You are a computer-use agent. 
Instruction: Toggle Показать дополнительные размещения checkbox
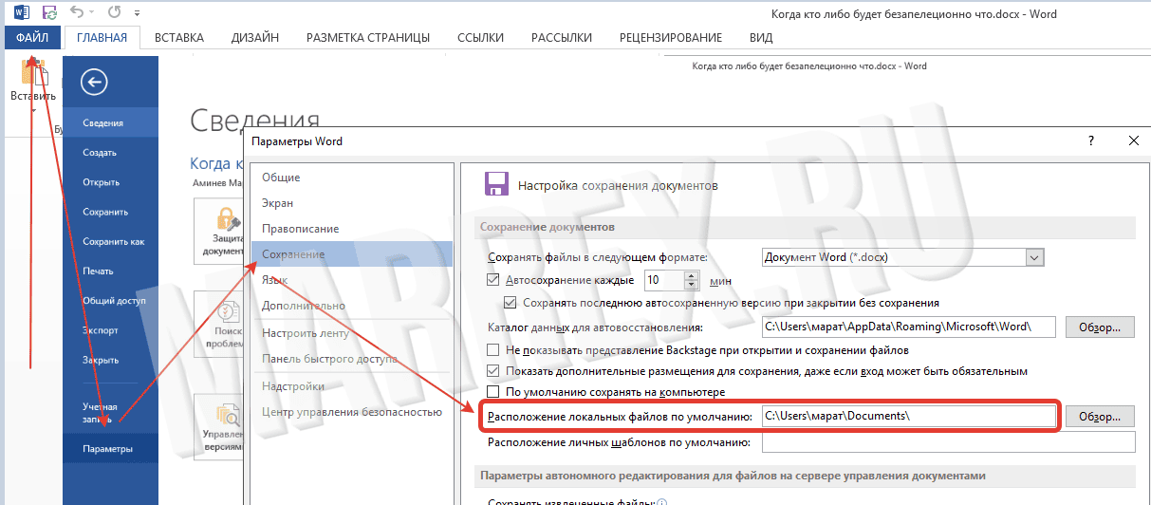[x=492, y=371]
